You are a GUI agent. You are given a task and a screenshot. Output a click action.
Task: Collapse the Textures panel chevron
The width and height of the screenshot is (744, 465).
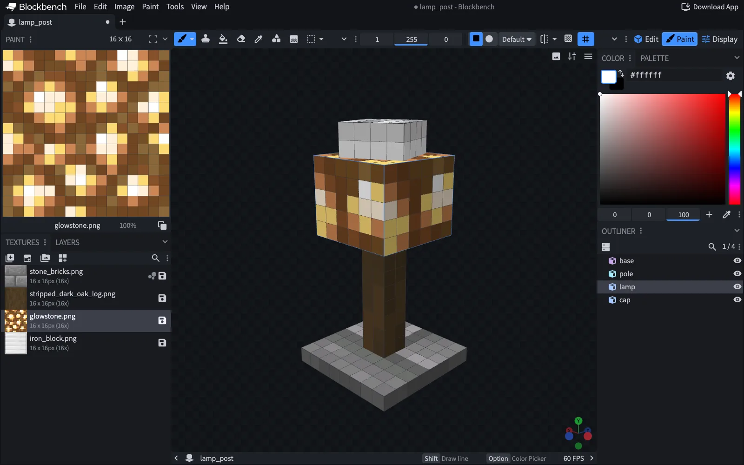click(x=165, y=242)
